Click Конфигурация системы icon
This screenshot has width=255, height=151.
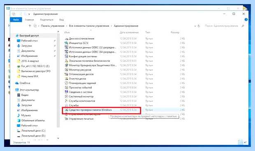(66, 56)
